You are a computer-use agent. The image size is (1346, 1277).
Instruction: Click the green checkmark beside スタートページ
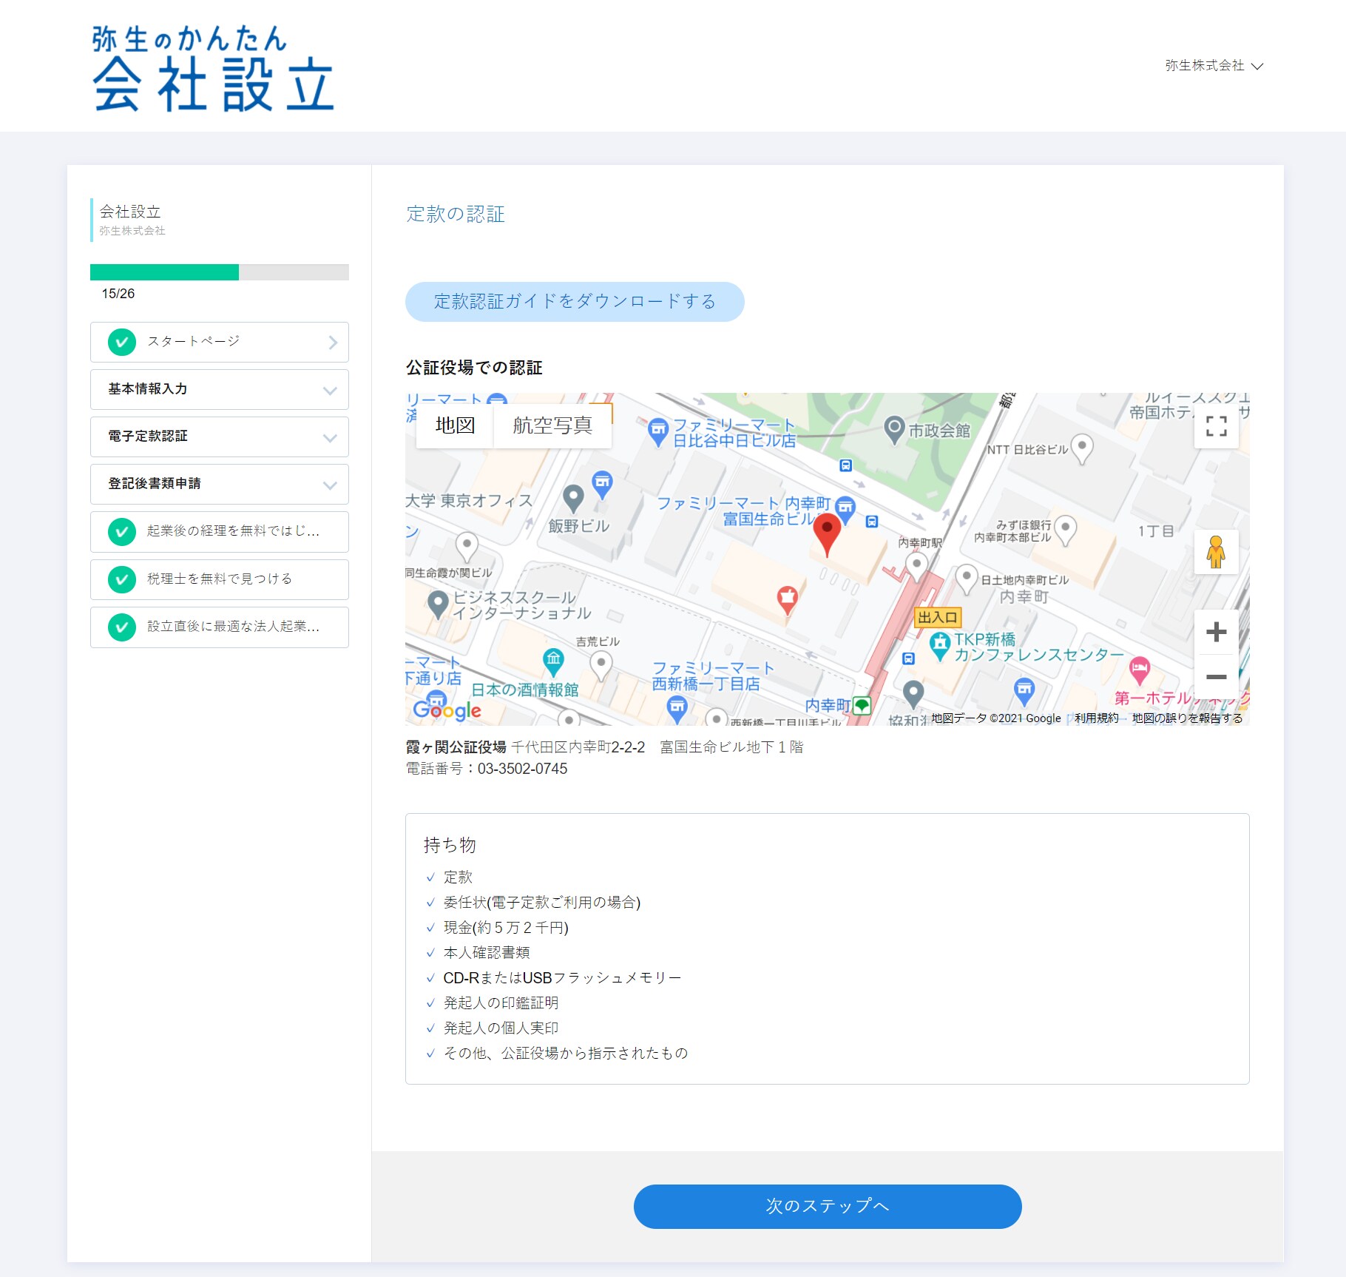(122, 342)
